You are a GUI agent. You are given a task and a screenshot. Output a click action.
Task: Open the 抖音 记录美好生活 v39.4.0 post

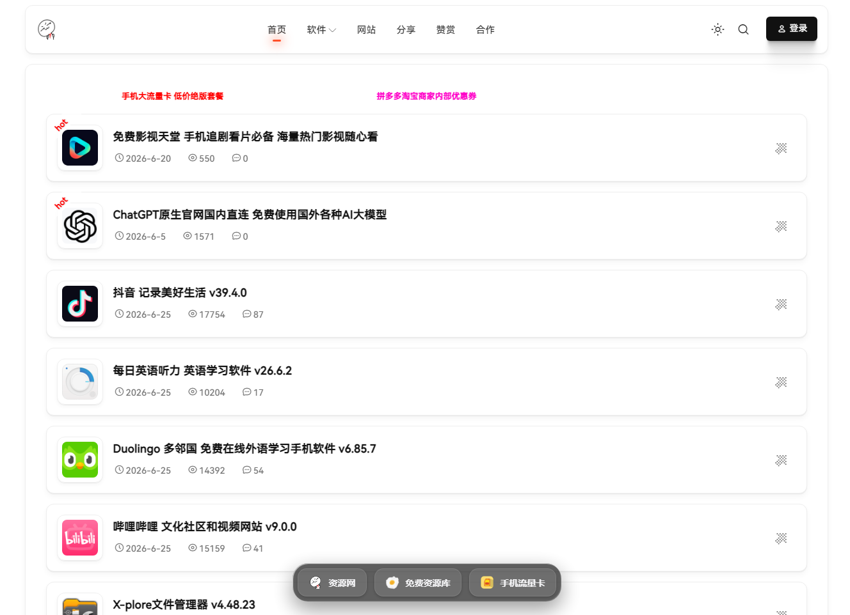coord(180,293)
